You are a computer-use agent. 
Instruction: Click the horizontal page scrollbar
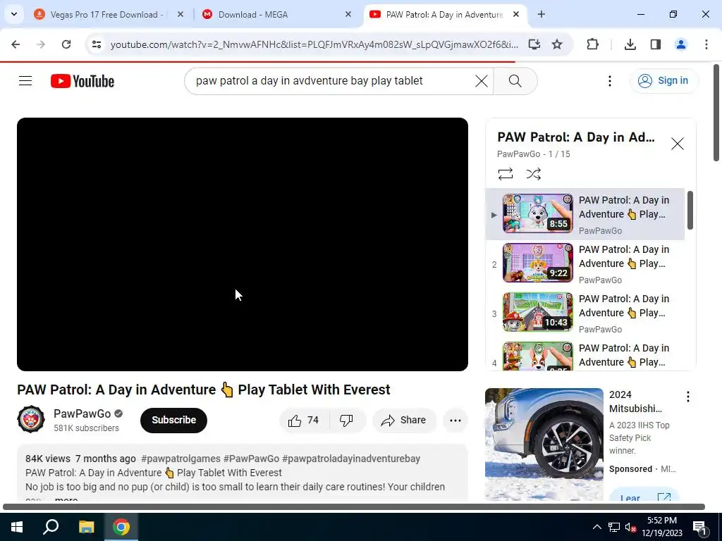(x=354, y=506)
